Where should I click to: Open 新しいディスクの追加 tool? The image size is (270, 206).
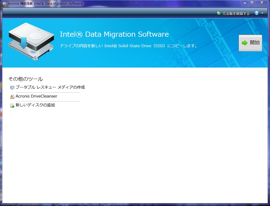point(35,105)
